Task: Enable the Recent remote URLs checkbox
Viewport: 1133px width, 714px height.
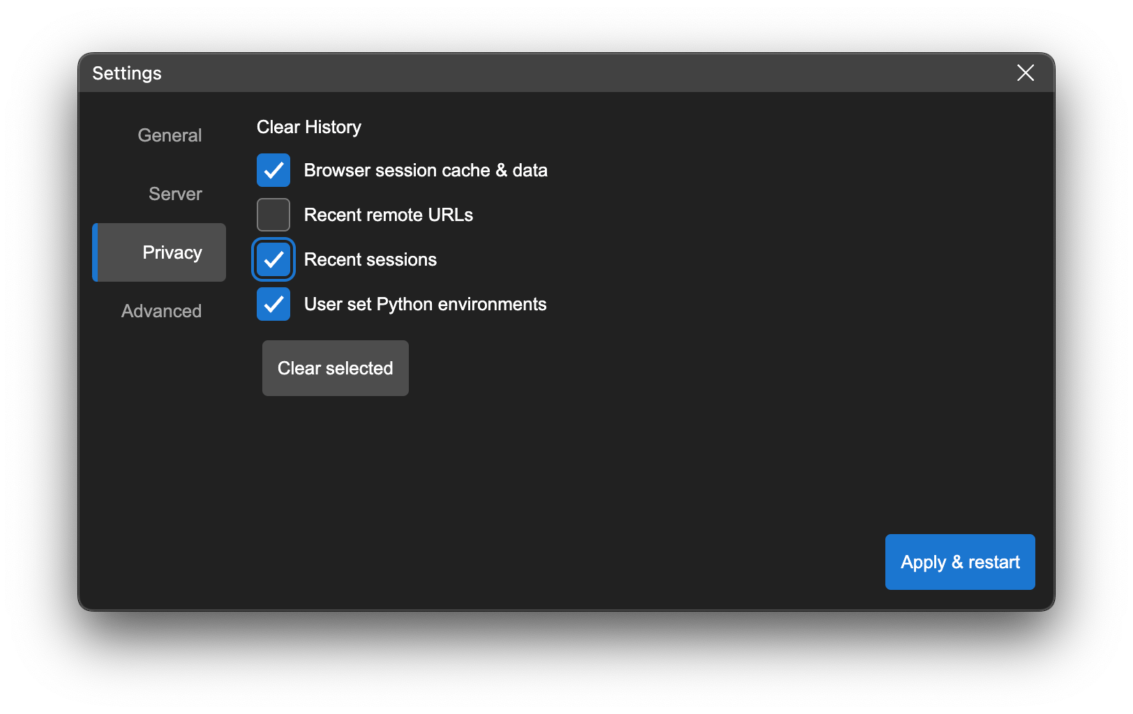Action: [x=273, y=215]
